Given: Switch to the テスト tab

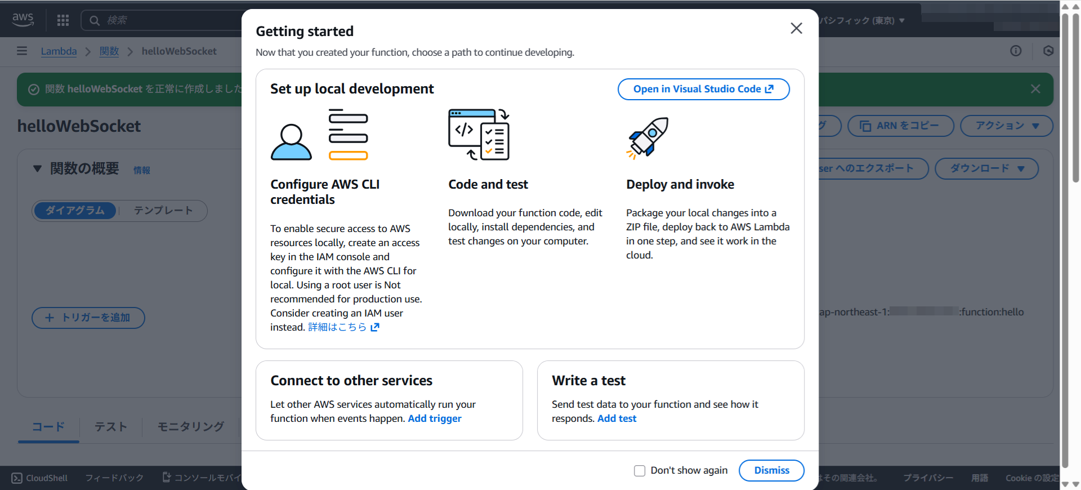Looking at the screenshot, I should (x=110, y=427).
